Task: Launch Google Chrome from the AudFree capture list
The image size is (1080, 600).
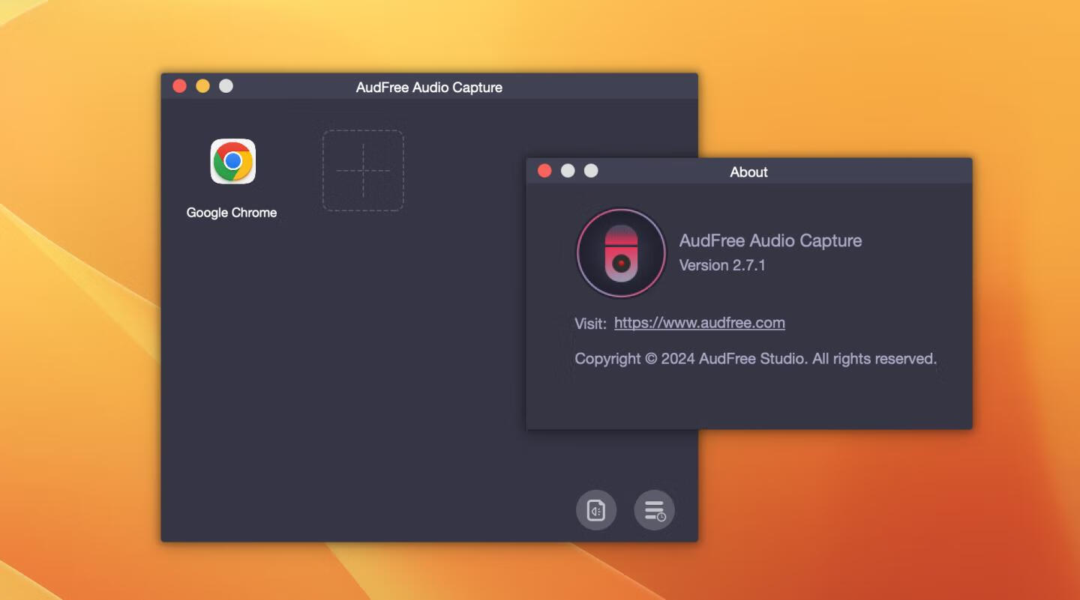Action: point(232,161)
